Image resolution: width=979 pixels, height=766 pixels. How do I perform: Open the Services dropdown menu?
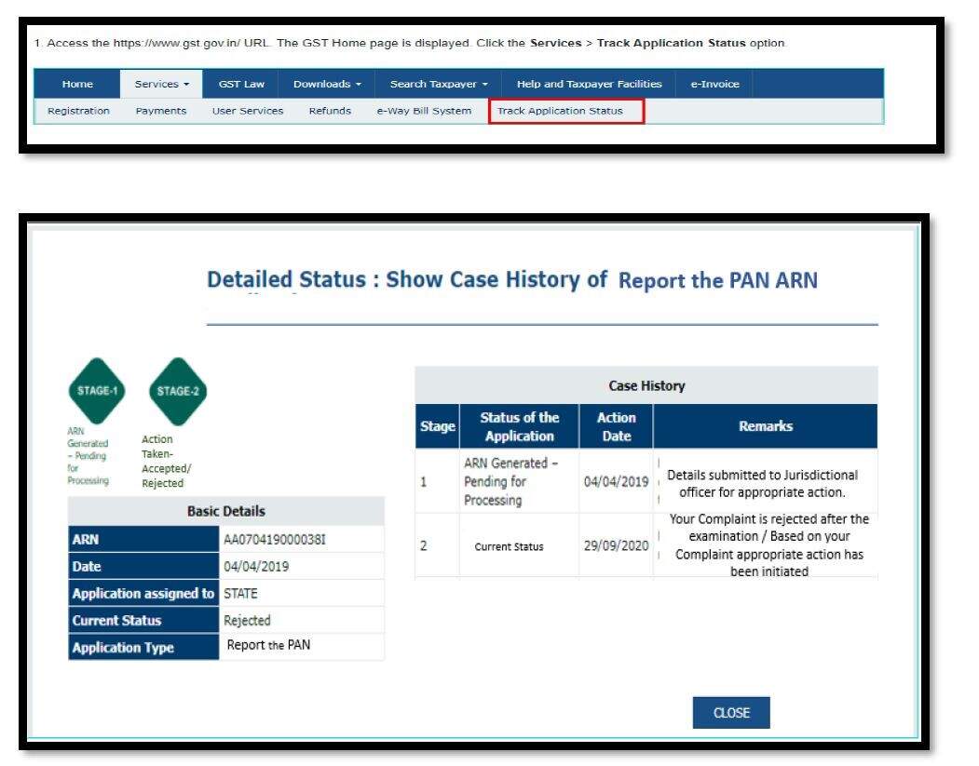point(161,84)
